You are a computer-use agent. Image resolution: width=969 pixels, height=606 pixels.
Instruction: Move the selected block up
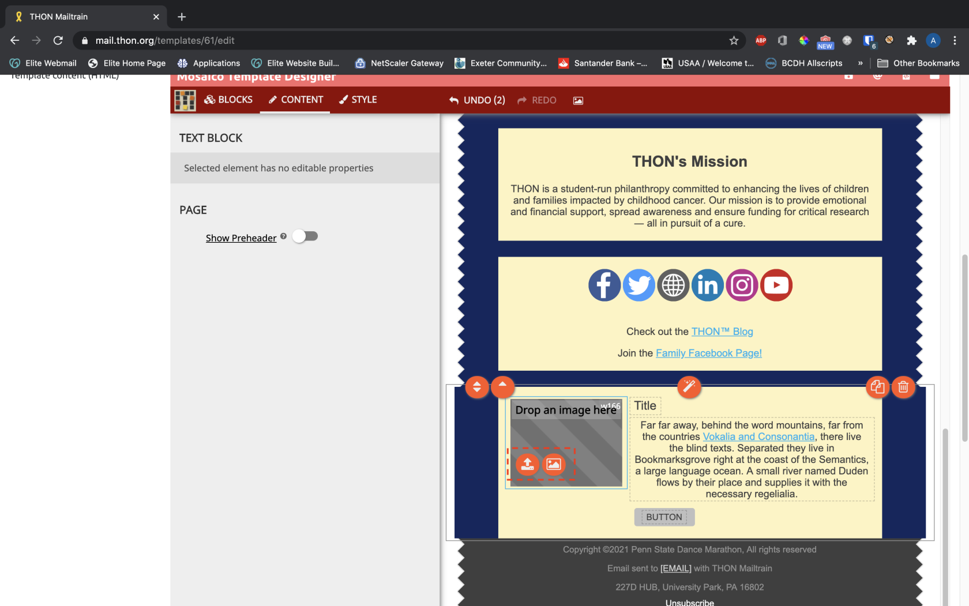tap(502, 387)
